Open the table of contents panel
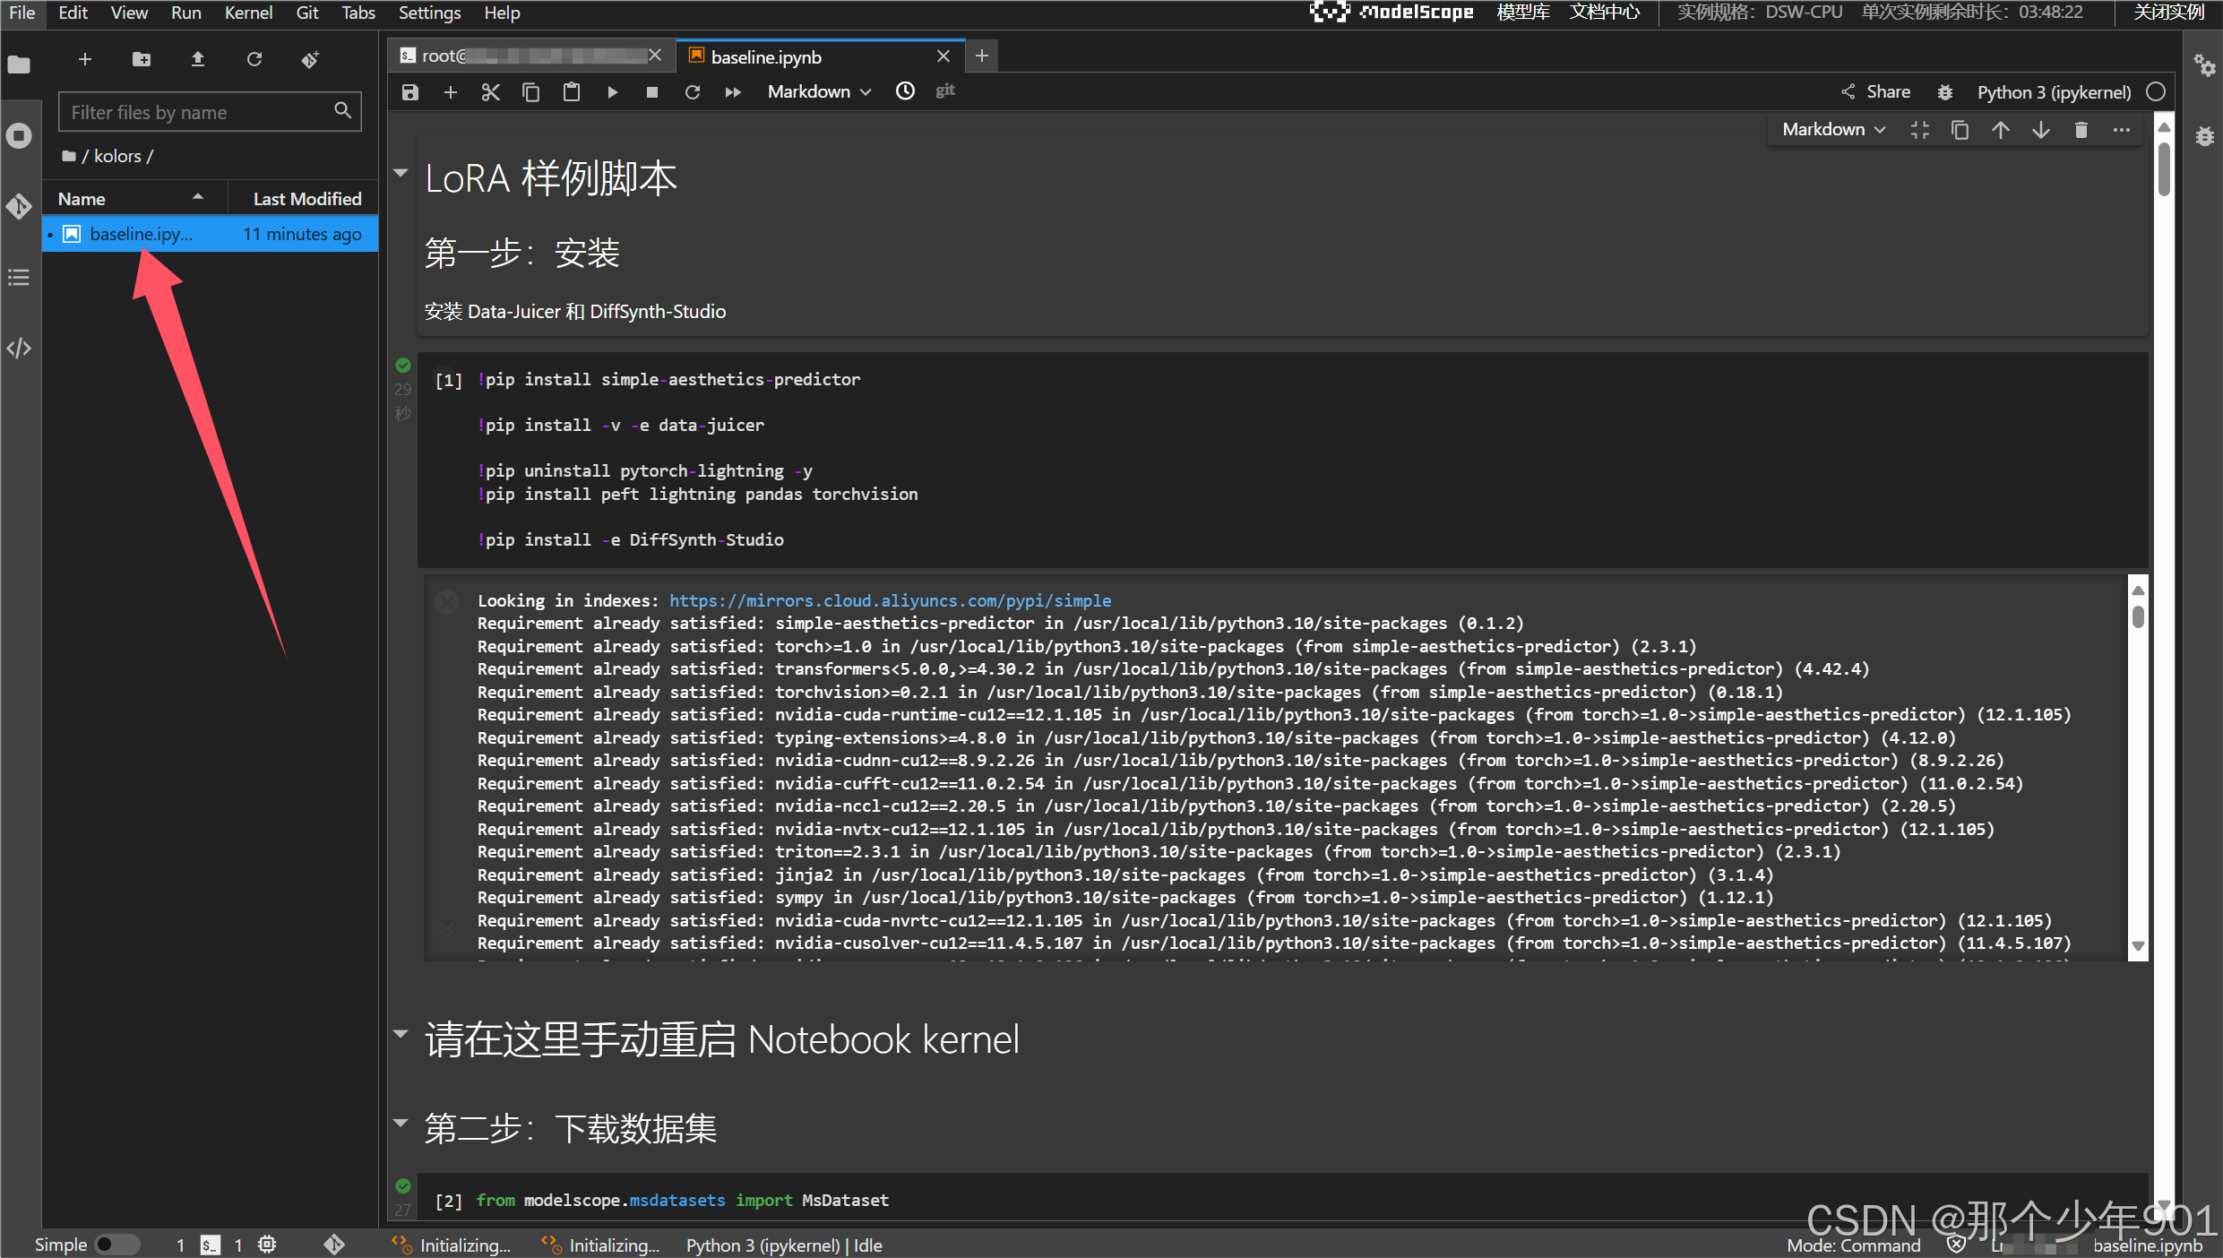This screenshot has height=1258, width=2223. 19,277
